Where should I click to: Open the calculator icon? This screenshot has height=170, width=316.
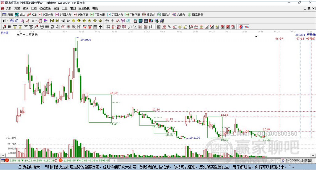[141, 21]
